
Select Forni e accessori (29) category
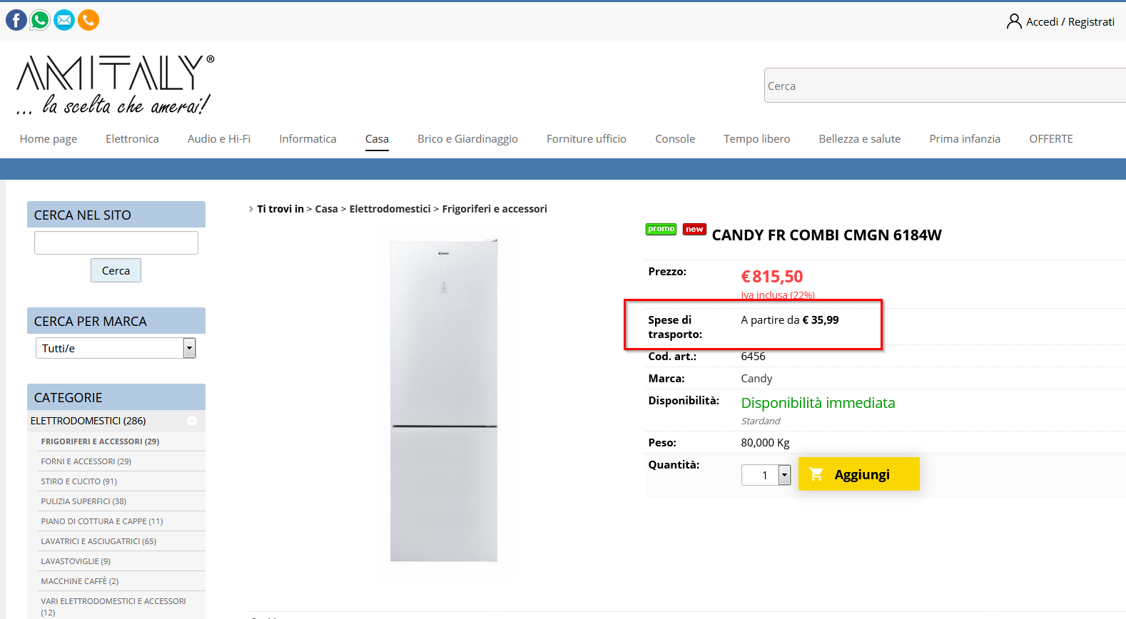pos(86,461)
